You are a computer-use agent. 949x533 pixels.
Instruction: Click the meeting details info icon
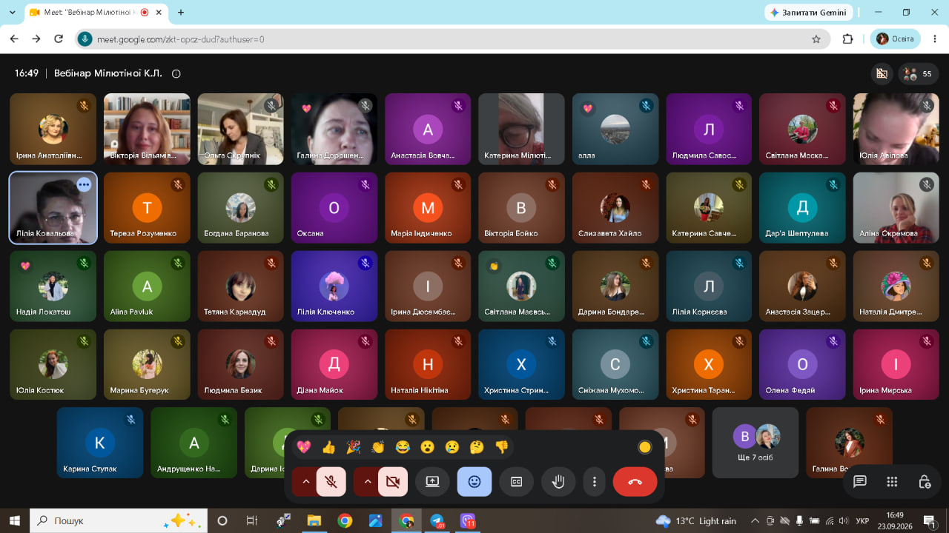176,74
